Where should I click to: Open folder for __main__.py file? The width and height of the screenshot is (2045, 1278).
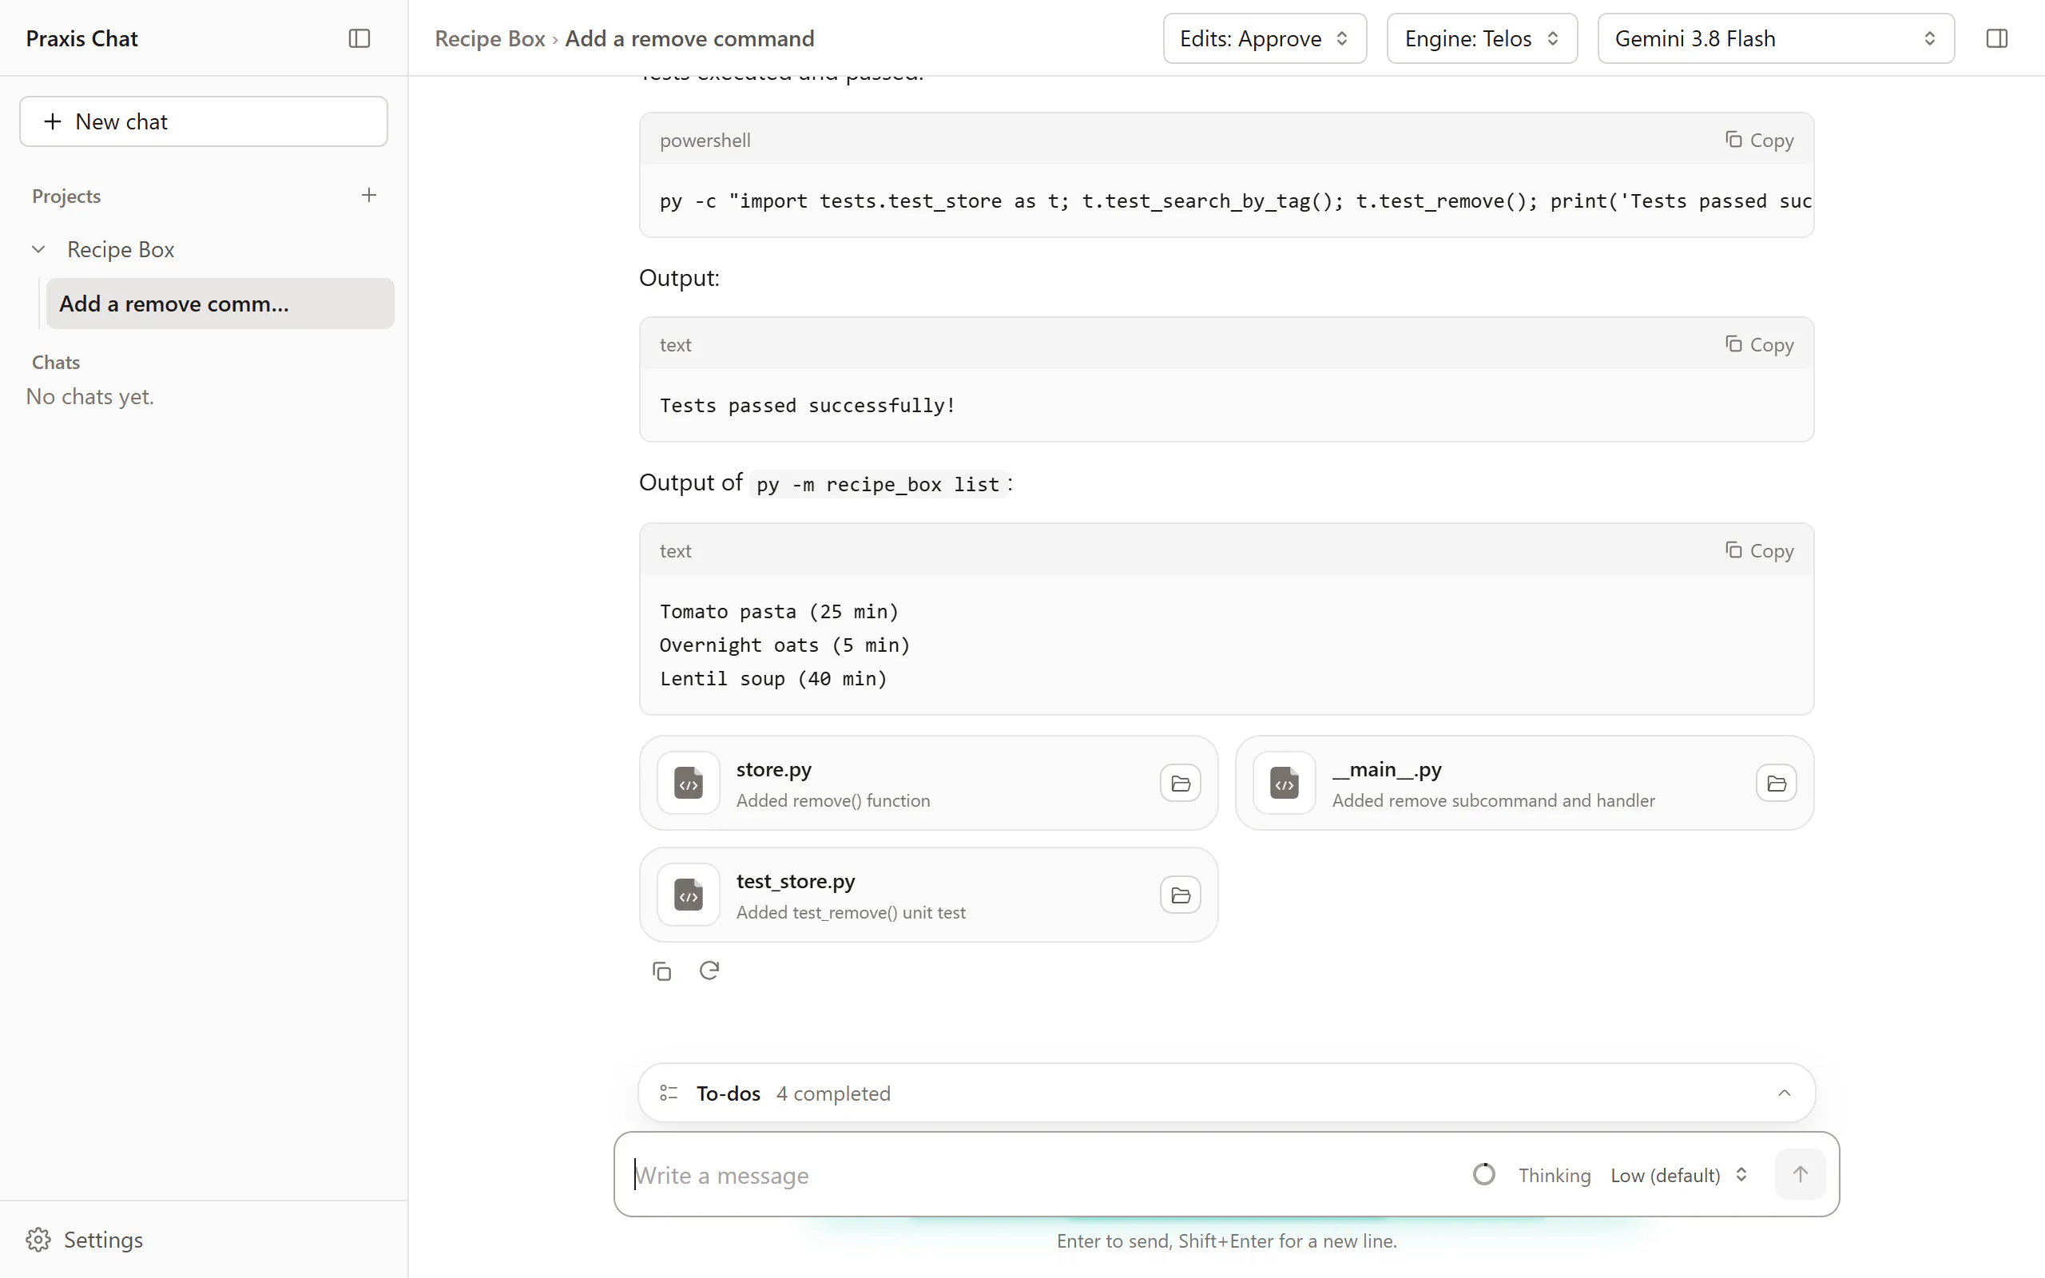(1777, 784)
